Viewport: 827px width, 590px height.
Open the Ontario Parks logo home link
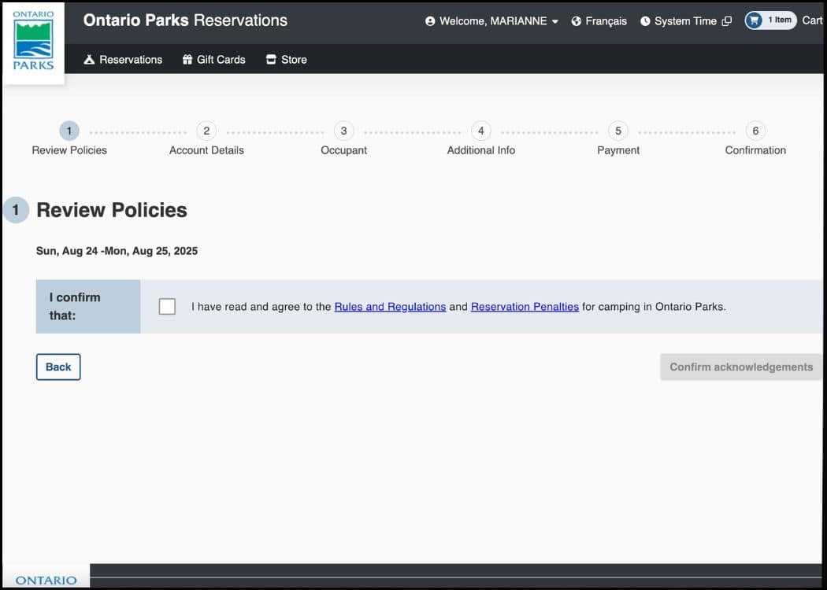(33, 42)
